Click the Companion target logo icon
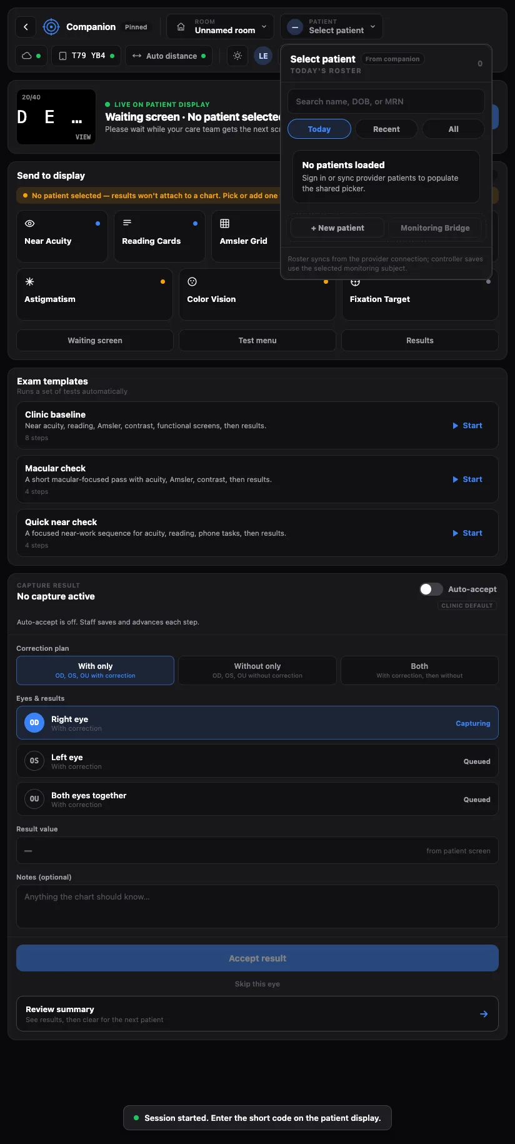The width and height of the screenshot is (515, 1144). (51, 27)
